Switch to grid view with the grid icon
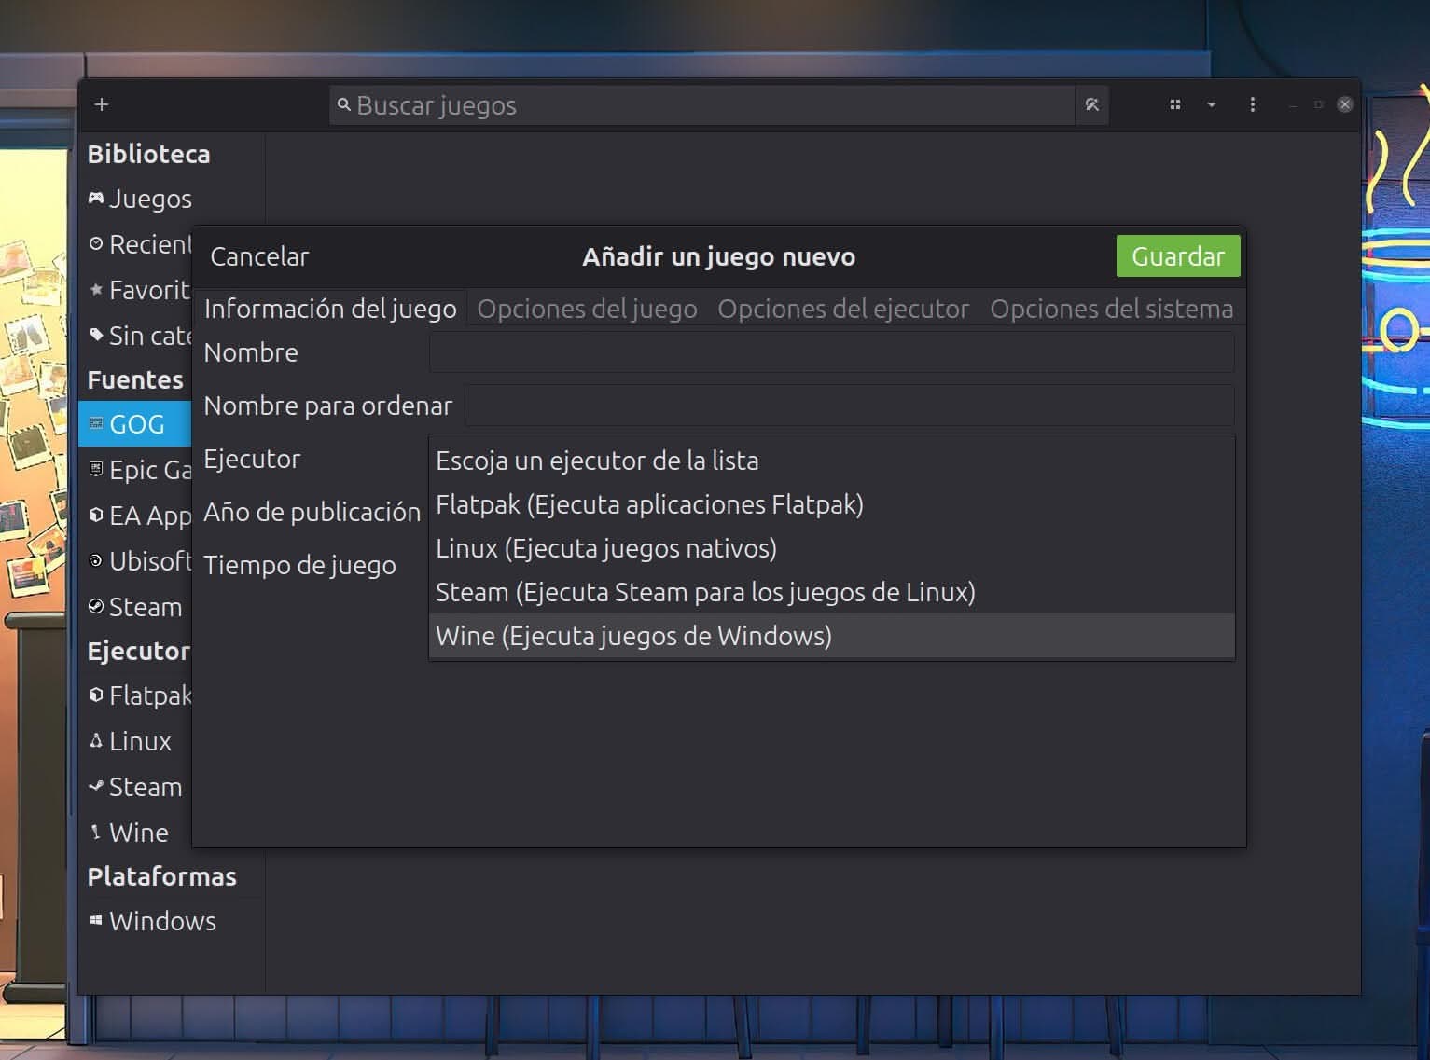The width and height of the screenshot is (1430, 1060). coord(1174,104)
